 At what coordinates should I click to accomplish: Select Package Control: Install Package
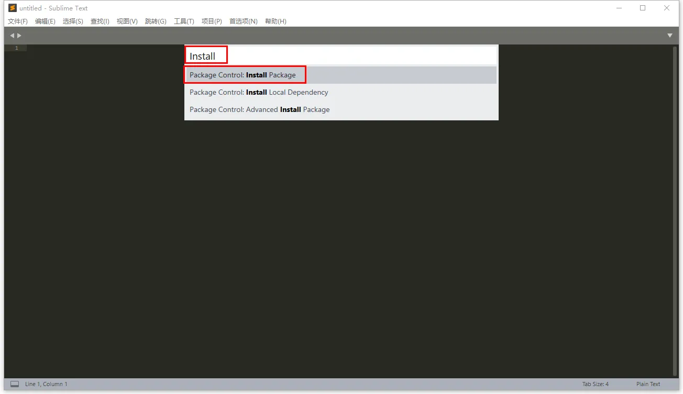click(x=341, y=75)
